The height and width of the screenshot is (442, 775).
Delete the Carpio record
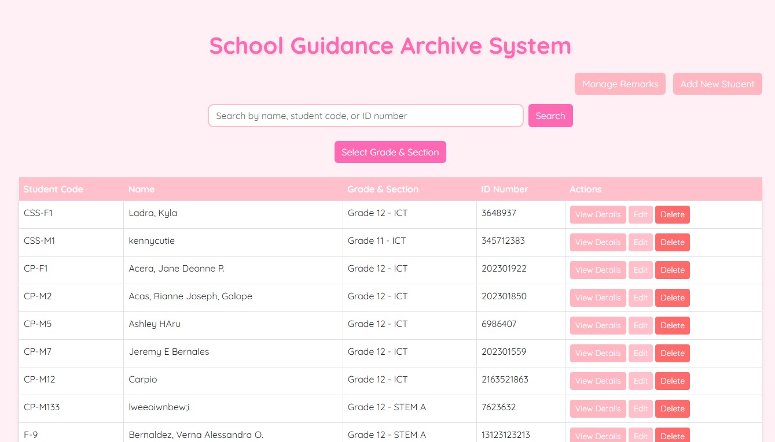[x=673, y=381]
